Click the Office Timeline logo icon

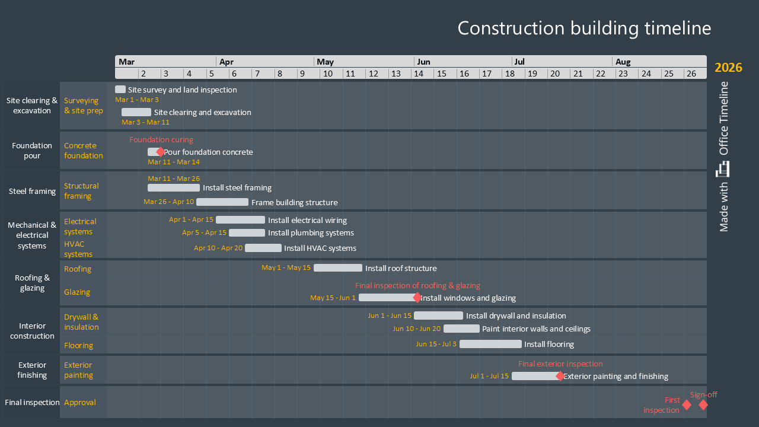pos(723,169)
